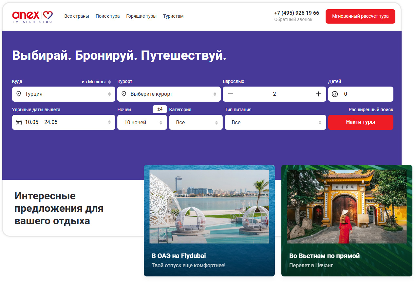
Task: Request Обратный звонок callback
Action: pos(293,20)
